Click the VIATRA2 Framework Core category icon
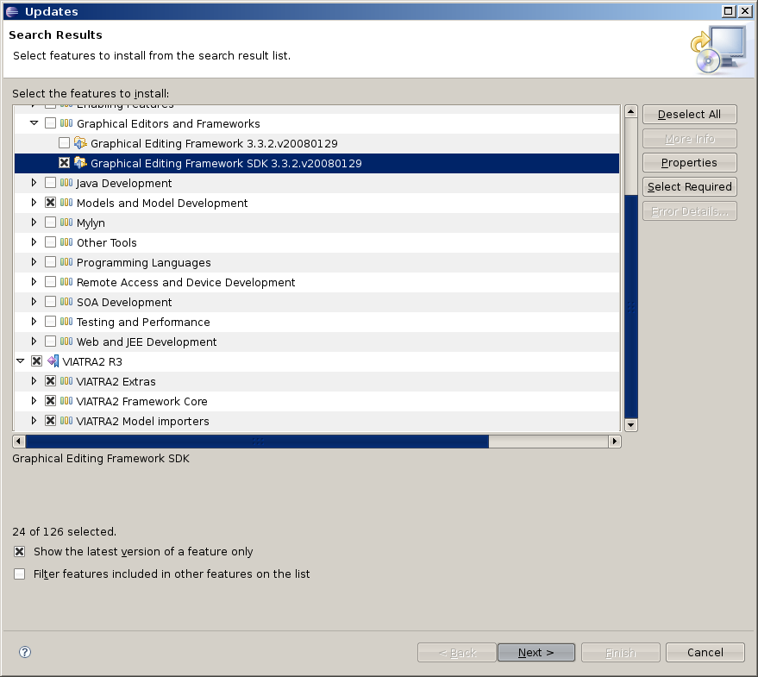 [66, 401]
